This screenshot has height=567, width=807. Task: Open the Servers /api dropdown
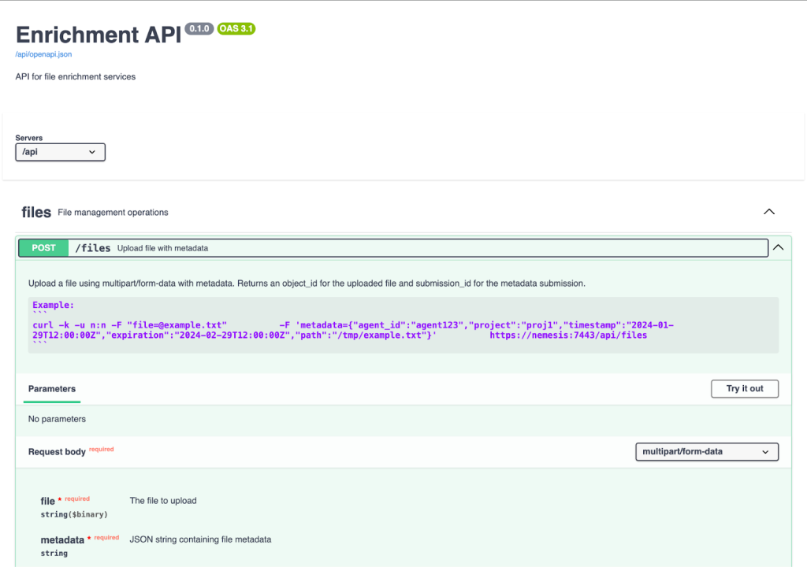tap(60, 152)
